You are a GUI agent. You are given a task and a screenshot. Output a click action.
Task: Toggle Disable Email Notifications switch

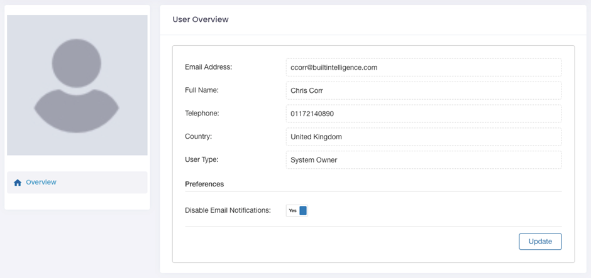pos(297,211)
